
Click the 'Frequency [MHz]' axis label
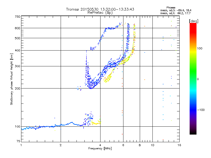(x=100, y=149)
